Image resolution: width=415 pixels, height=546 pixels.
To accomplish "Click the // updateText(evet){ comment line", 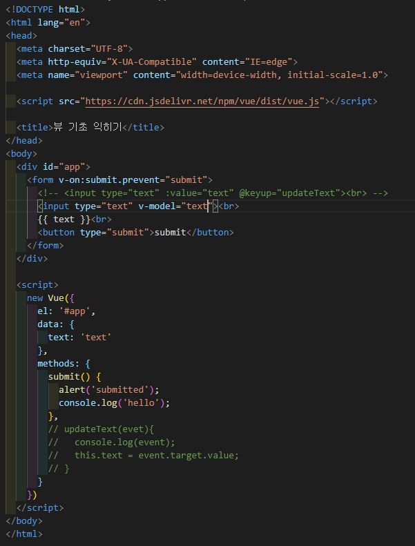I will point(101,429).
